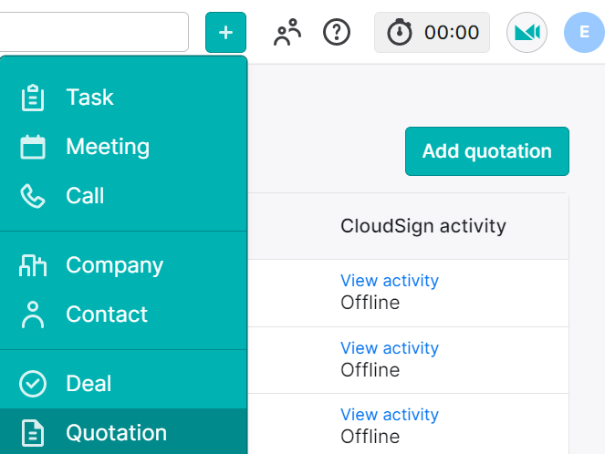Open the third View activity link
Image resolution: width=605 pixels, height=454 pixels.
pyautogui.click(x=390, y=415)
